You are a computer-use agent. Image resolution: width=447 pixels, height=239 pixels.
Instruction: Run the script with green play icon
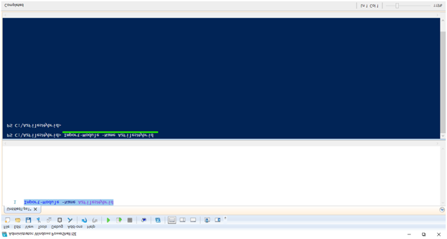coord(108,220)
